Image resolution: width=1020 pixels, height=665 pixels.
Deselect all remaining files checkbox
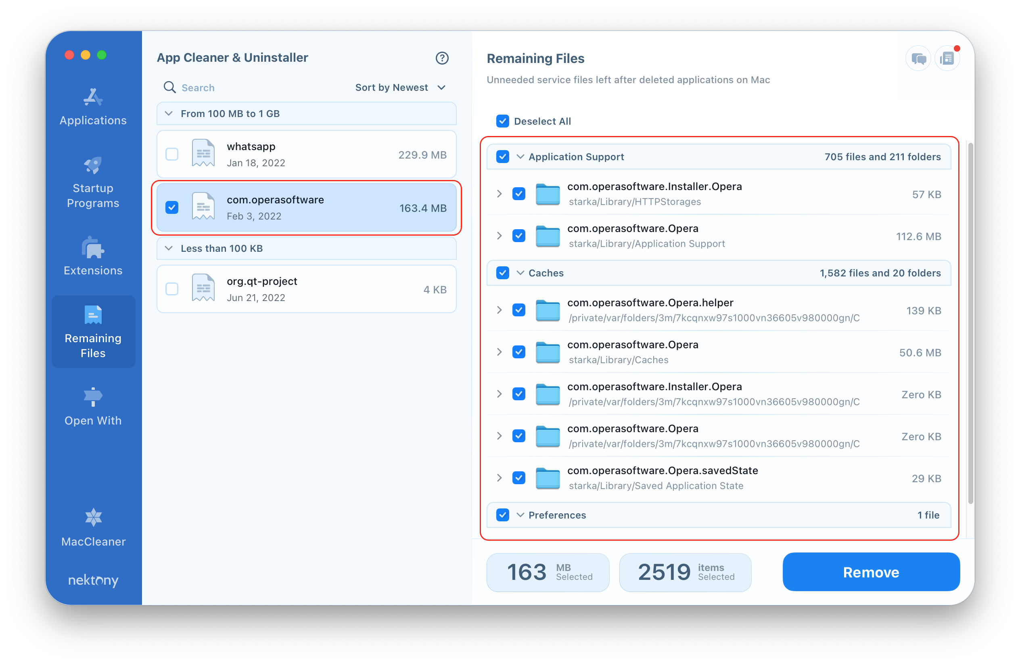(x=501, y=121)
